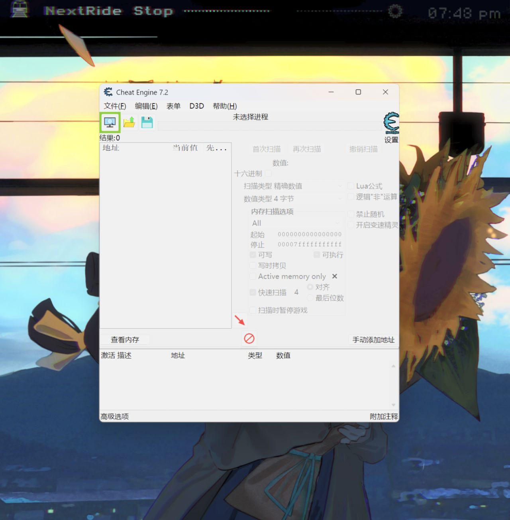
Task: Click the address table scrollbar up arrow
Action: point(393,366)
